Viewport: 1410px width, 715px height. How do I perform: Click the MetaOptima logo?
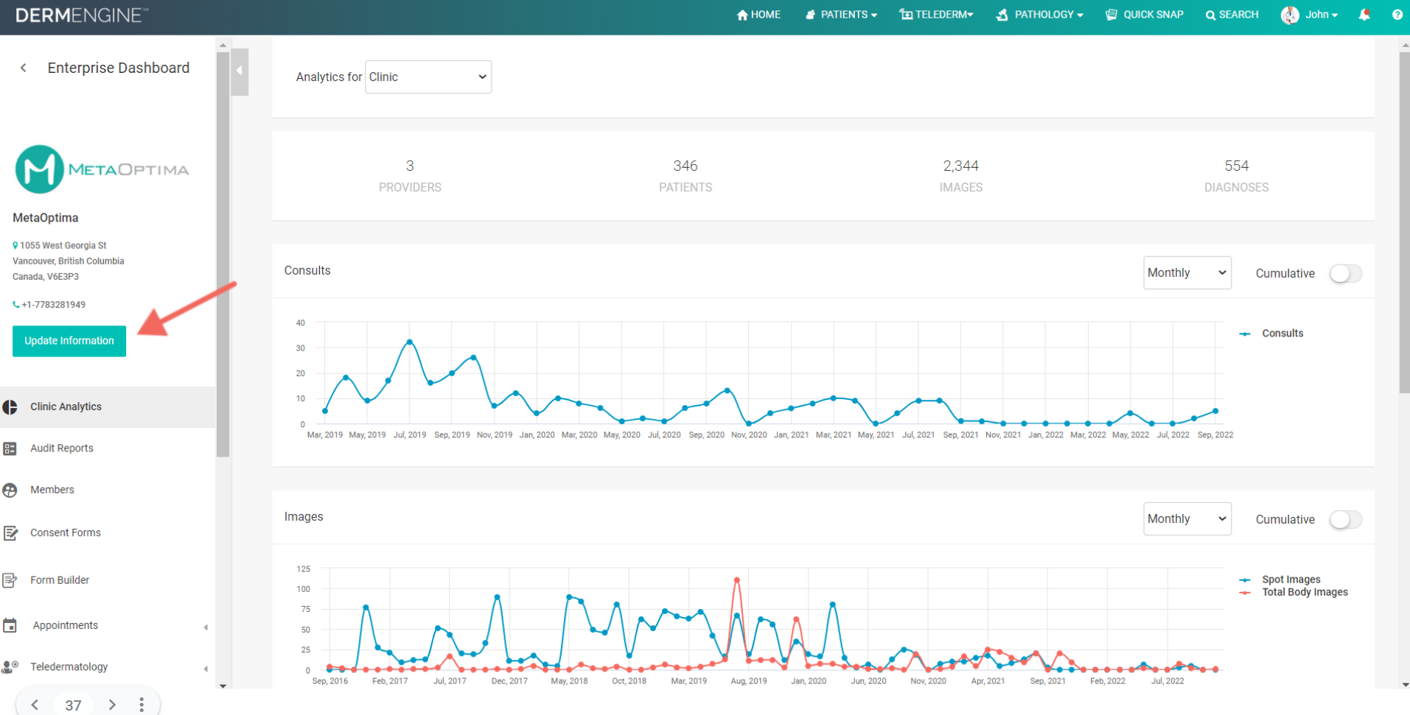[x=102, y=169]
